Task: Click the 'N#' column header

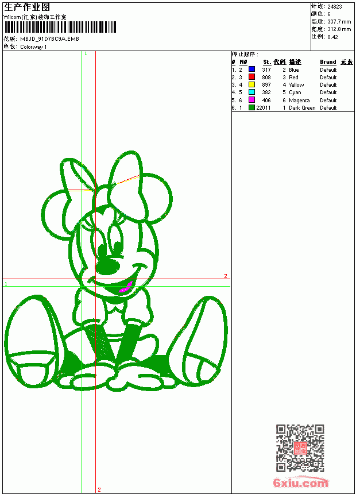Action: [243, 62]
